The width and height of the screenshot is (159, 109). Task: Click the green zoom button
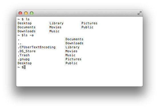point(32,13)
